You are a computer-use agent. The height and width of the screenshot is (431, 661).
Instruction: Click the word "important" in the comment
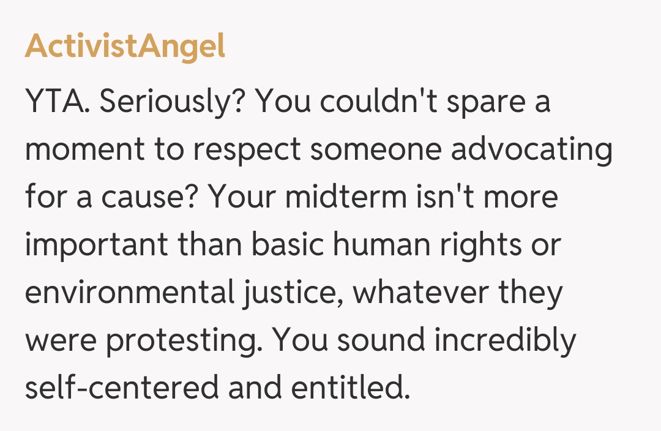pos(96,245)
